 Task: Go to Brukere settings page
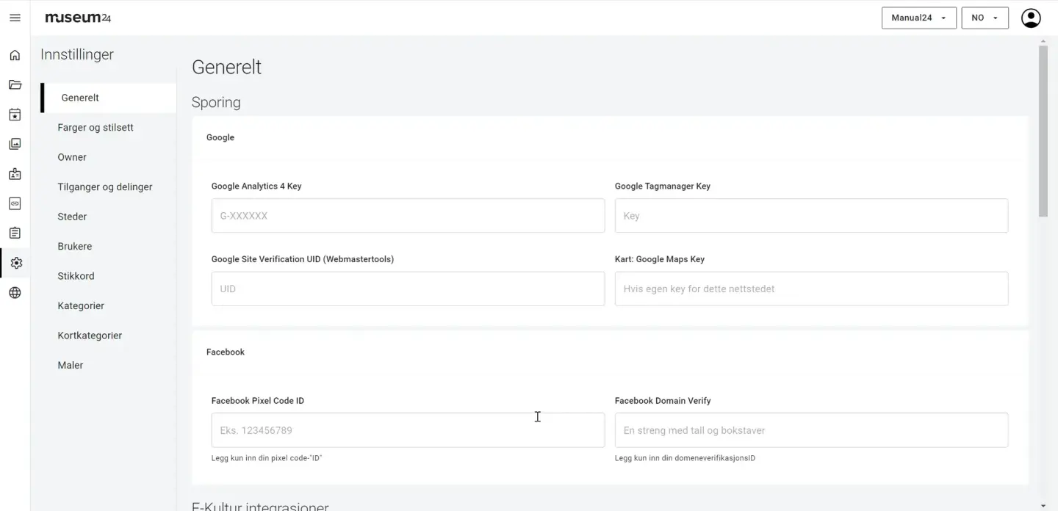click(x=75, y=247)
